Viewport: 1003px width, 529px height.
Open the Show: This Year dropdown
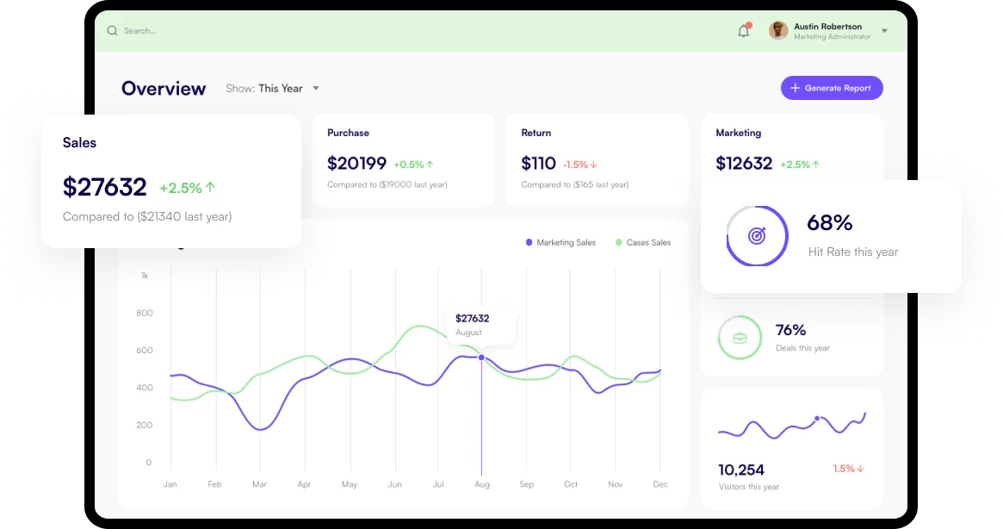tap(272, 89)
